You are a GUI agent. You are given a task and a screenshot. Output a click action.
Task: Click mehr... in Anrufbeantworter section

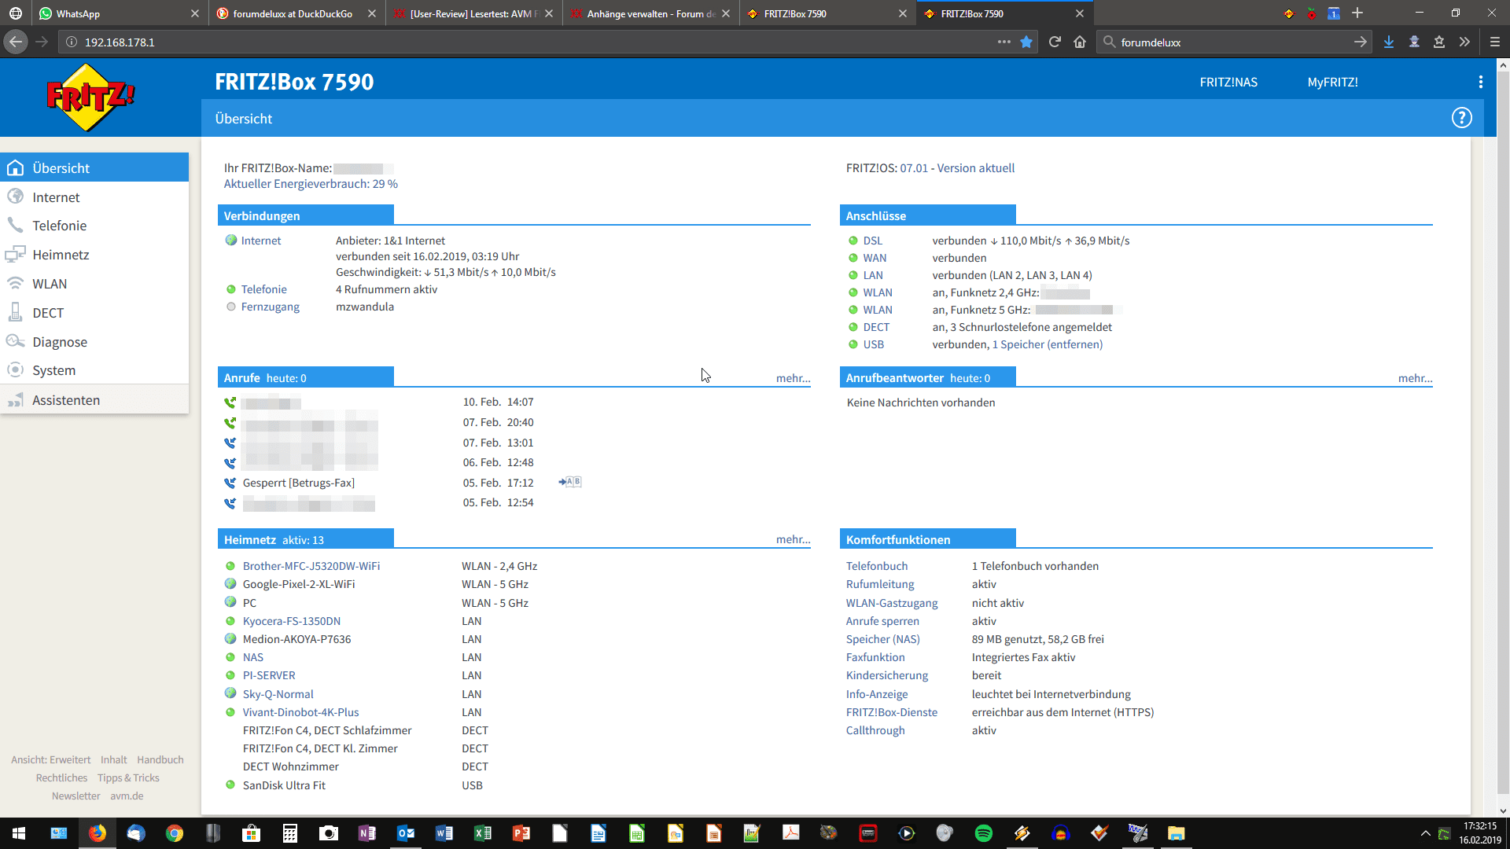tap(1415, 378)
